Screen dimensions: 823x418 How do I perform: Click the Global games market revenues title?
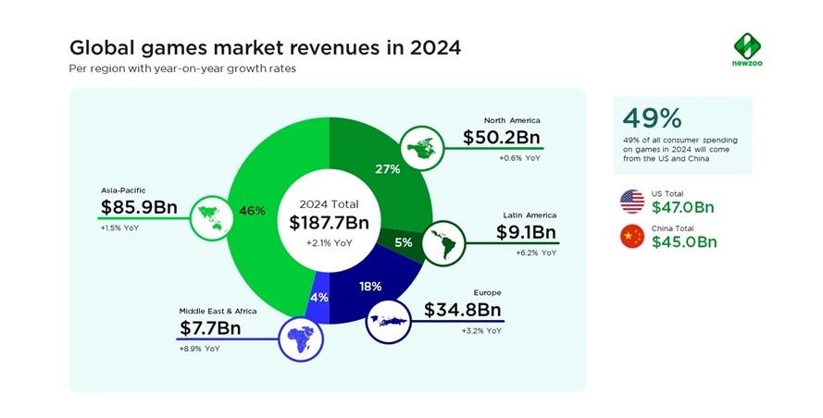pyautogui.click(x=265, y=48)
